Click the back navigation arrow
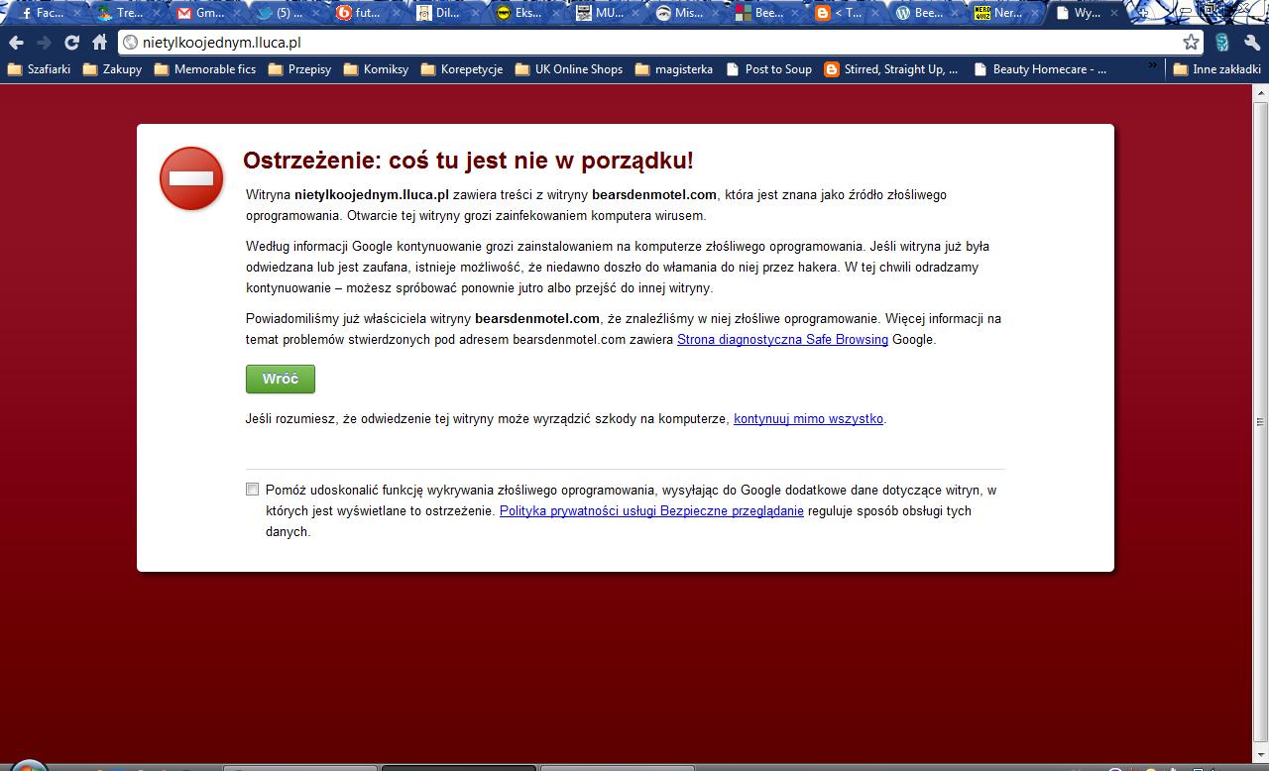Viewport: 1269px width, 771px height. (16, 43)
